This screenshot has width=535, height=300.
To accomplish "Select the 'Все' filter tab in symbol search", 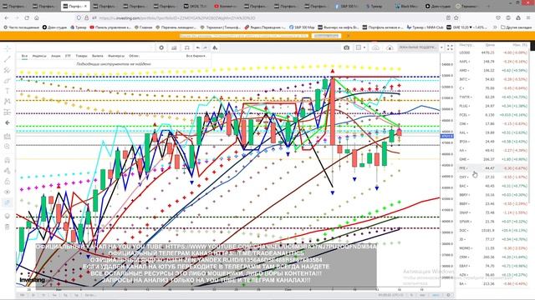I will (24, 56).
